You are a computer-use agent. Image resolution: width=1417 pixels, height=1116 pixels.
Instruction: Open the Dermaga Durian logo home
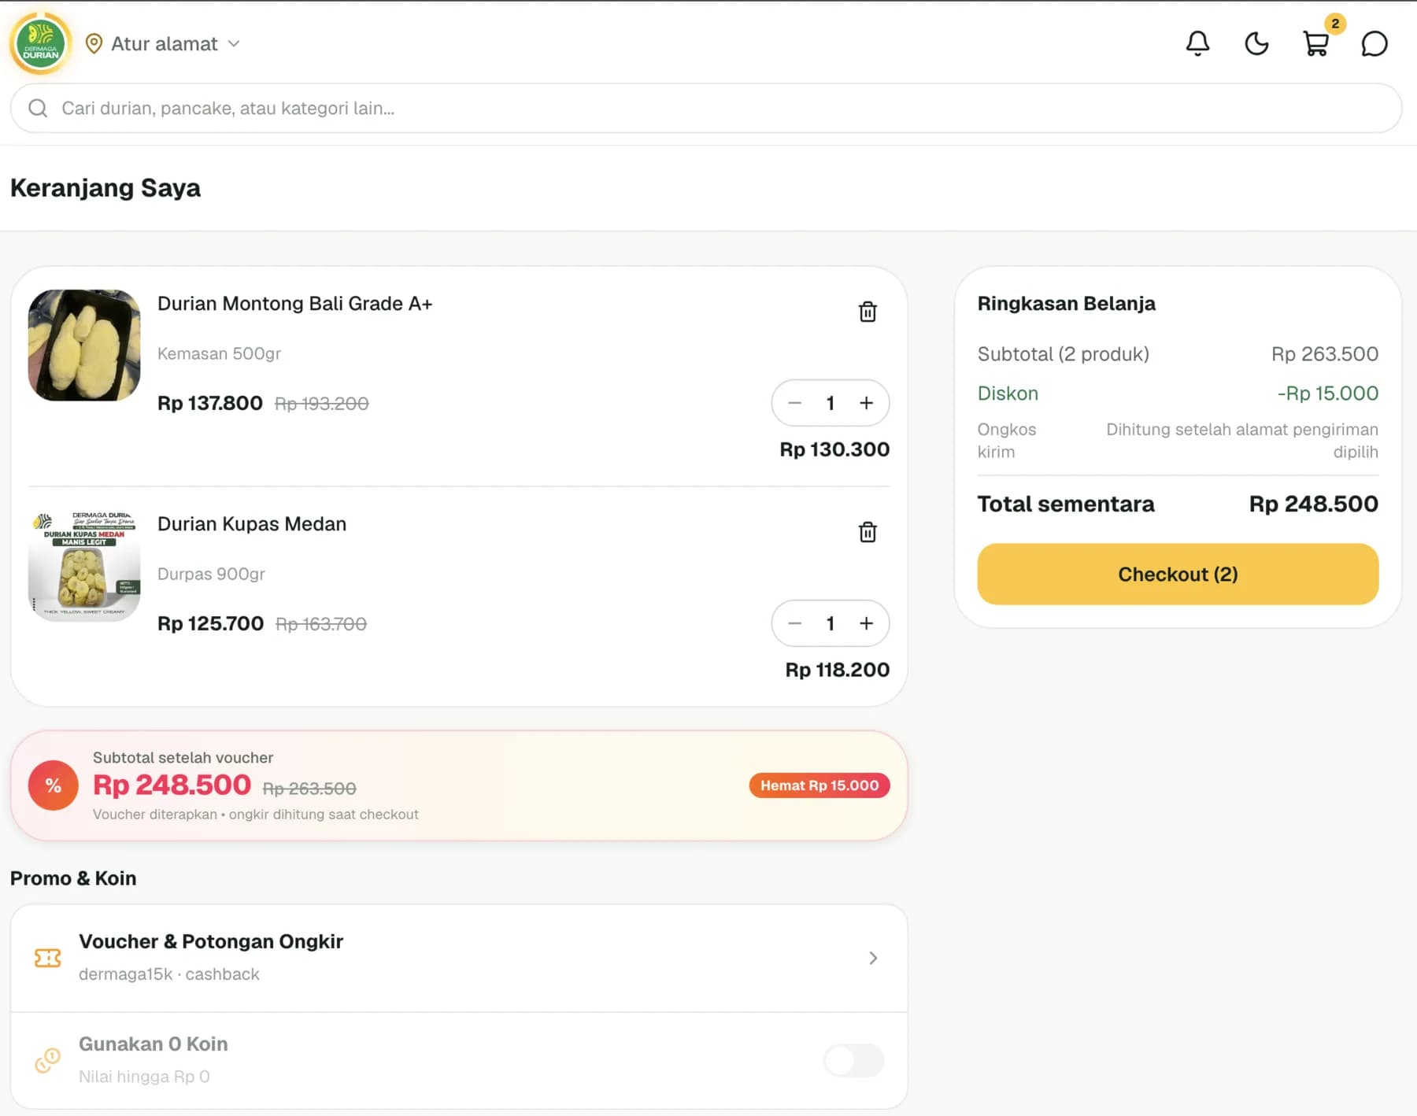point(41,43)
